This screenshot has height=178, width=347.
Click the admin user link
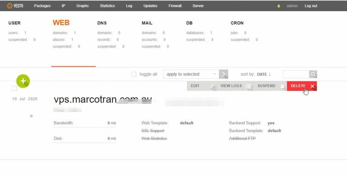(292, 6)
